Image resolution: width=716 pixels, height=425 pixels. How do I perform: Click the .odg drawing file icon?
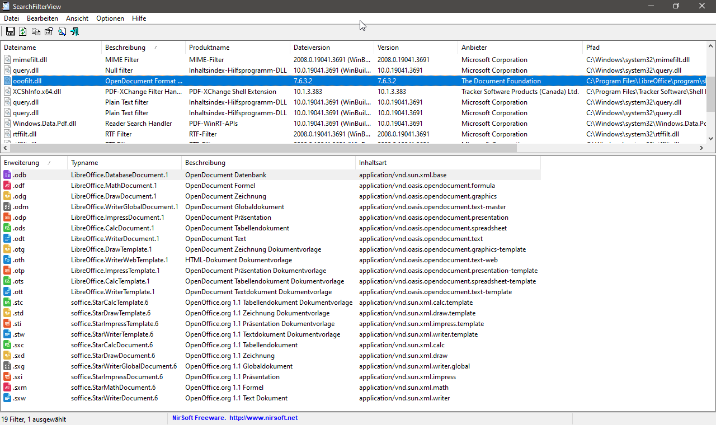click(7, 196)
